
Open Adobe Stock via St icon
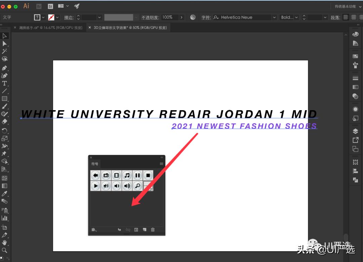coord(50,6)
